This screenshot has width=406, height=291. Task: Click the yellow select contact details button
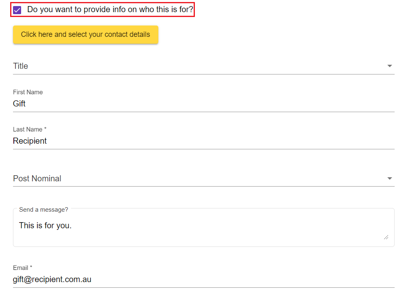point(85,34)
